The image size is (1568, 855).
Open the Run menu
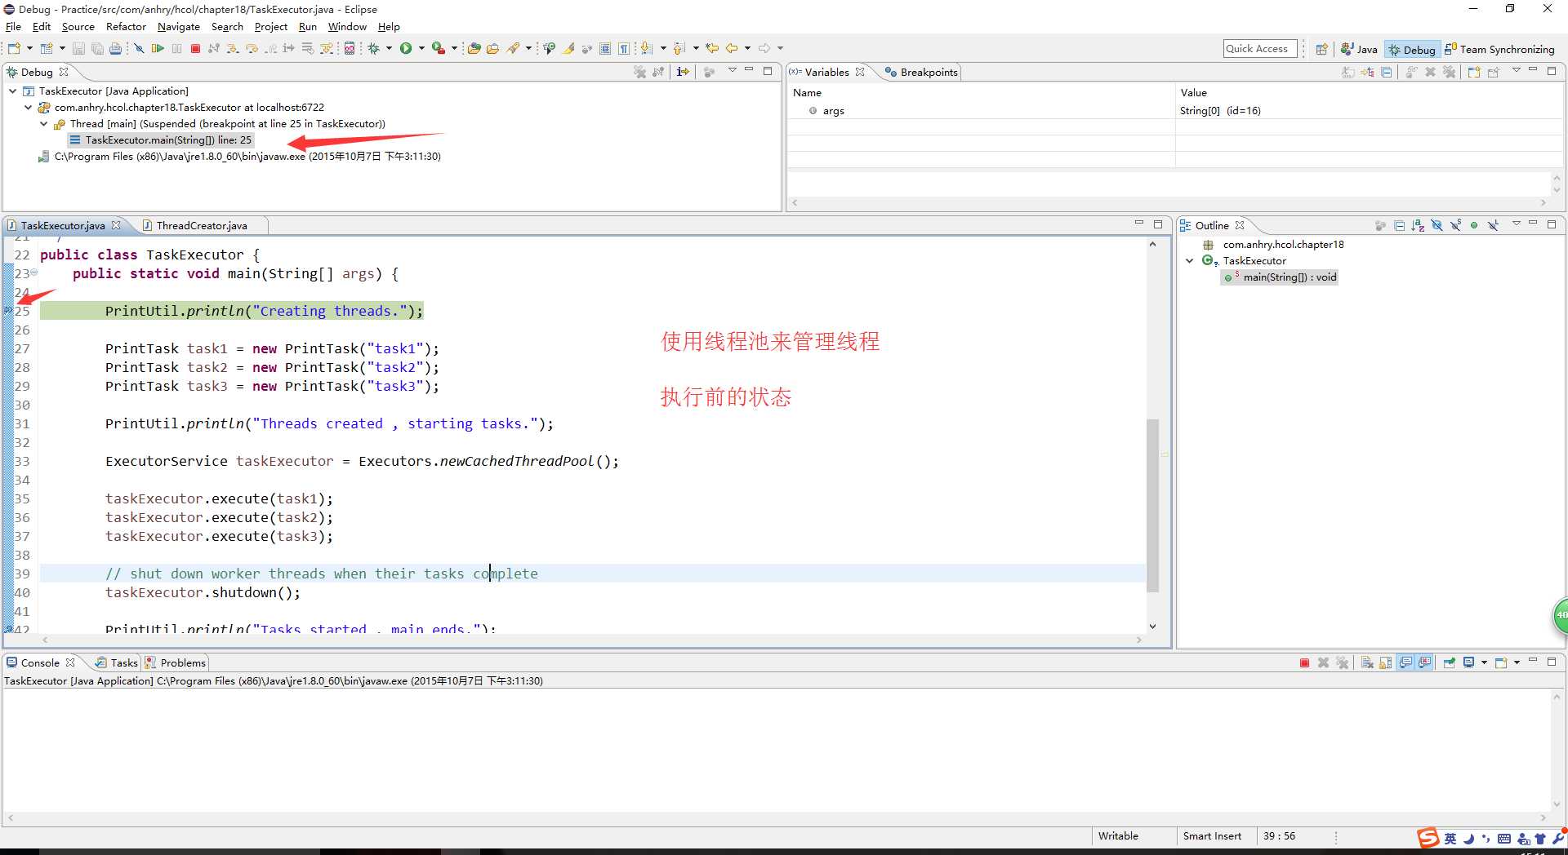(308, 27)
